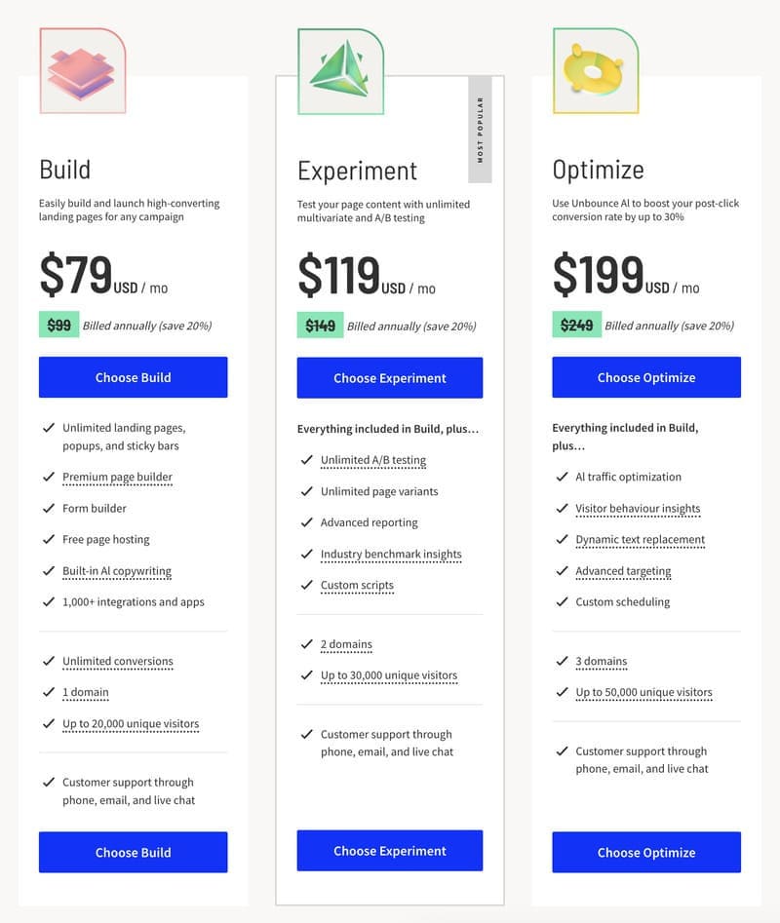Screen dimensions: 780x923
Task: Select the MOST POPULAR badge
Action: click(480, 128)
